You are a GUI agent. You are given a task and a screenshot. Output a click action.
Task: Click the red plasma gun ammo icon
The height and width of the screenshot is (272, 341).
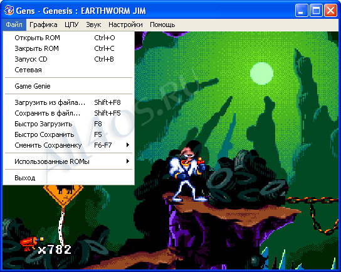(x=31, y=243)
